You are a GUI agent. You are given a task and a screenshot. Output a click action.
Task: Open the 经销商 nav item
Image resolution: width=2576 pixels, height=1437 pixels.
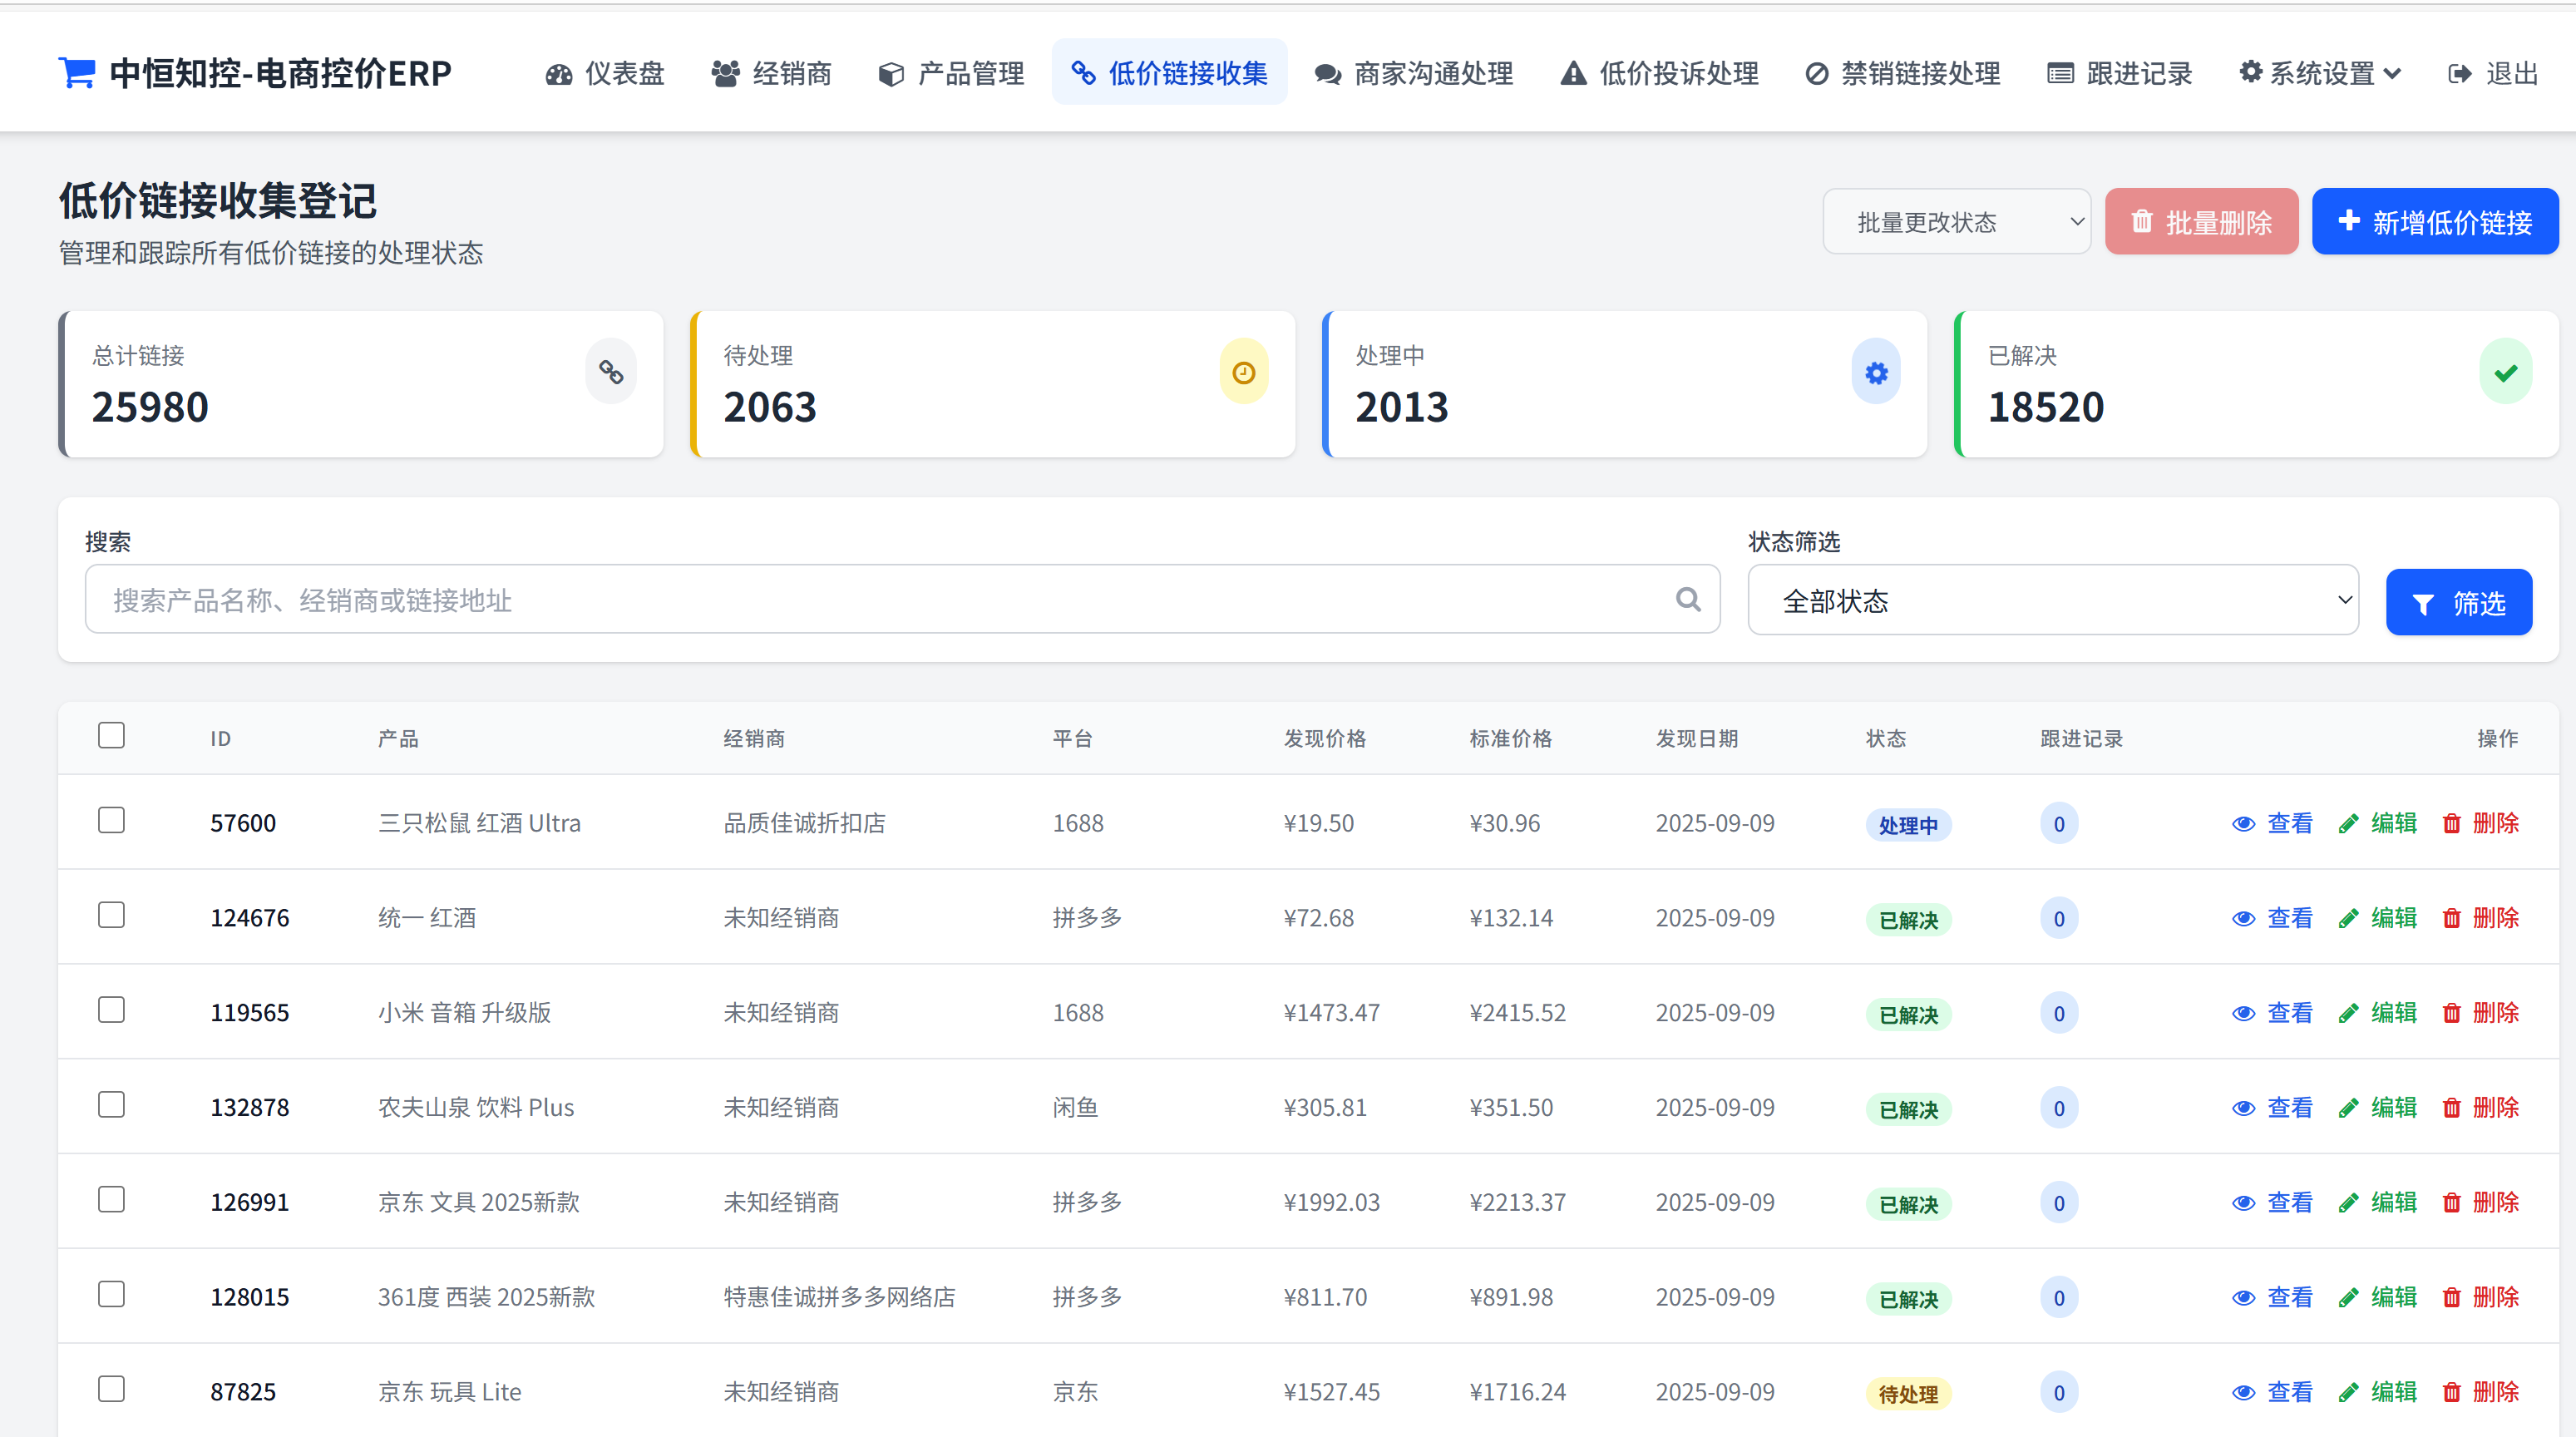[x=771, y=73]
